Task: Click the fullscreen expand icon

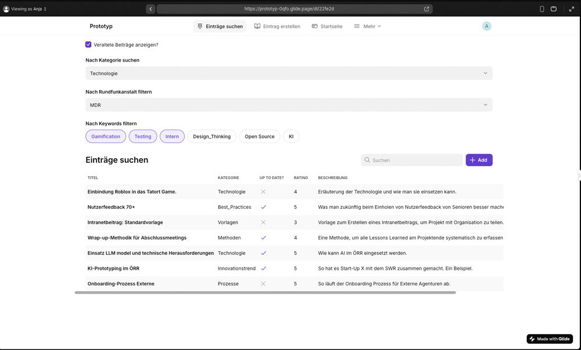Action: pyautogui.click(x=571, y=9)
